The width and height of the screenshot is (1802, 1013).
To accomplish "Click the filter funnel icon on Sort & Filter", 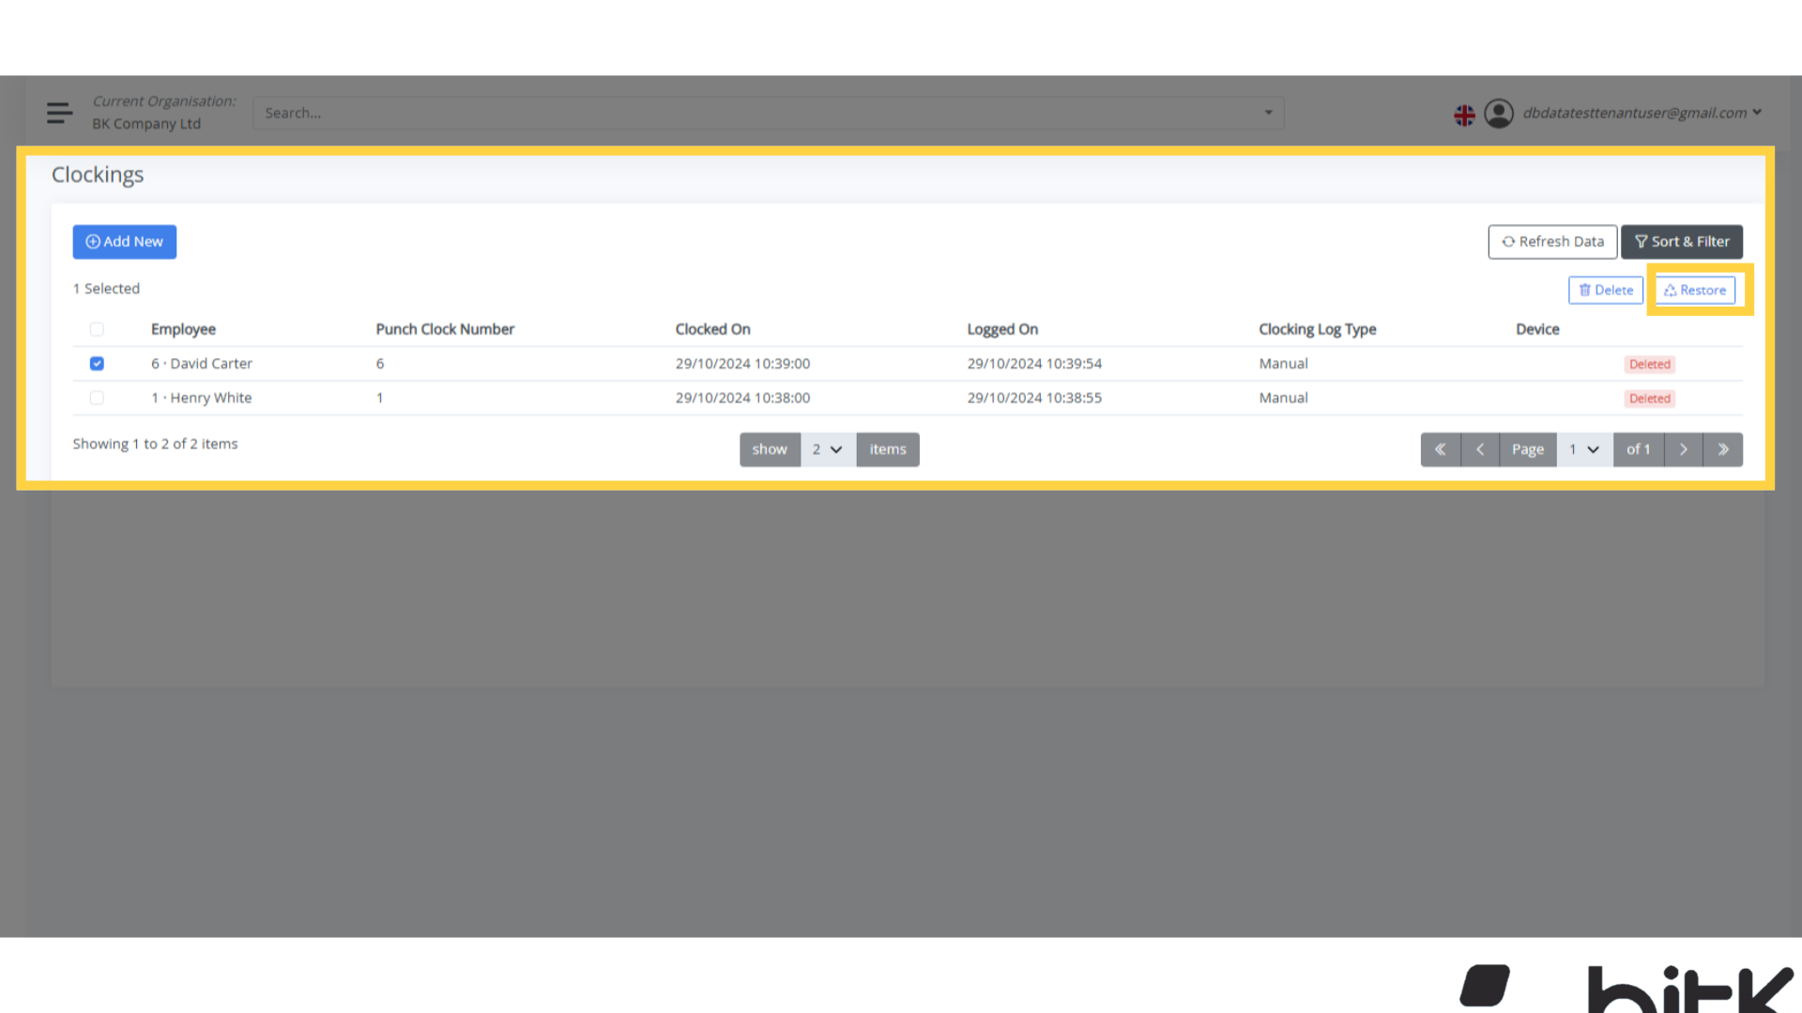I will pos(1640,241).
